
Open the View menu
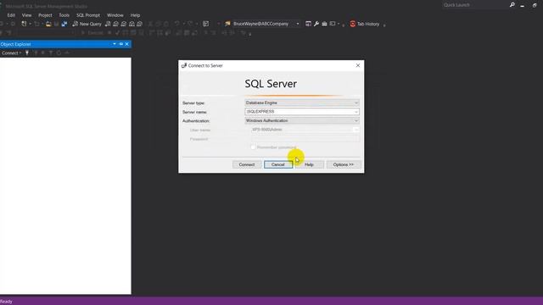[x=26, y=15]
